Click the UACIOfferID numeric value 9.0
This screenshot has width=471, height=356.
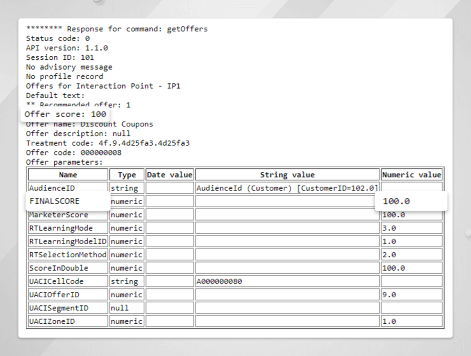click(x=389, y=295)
